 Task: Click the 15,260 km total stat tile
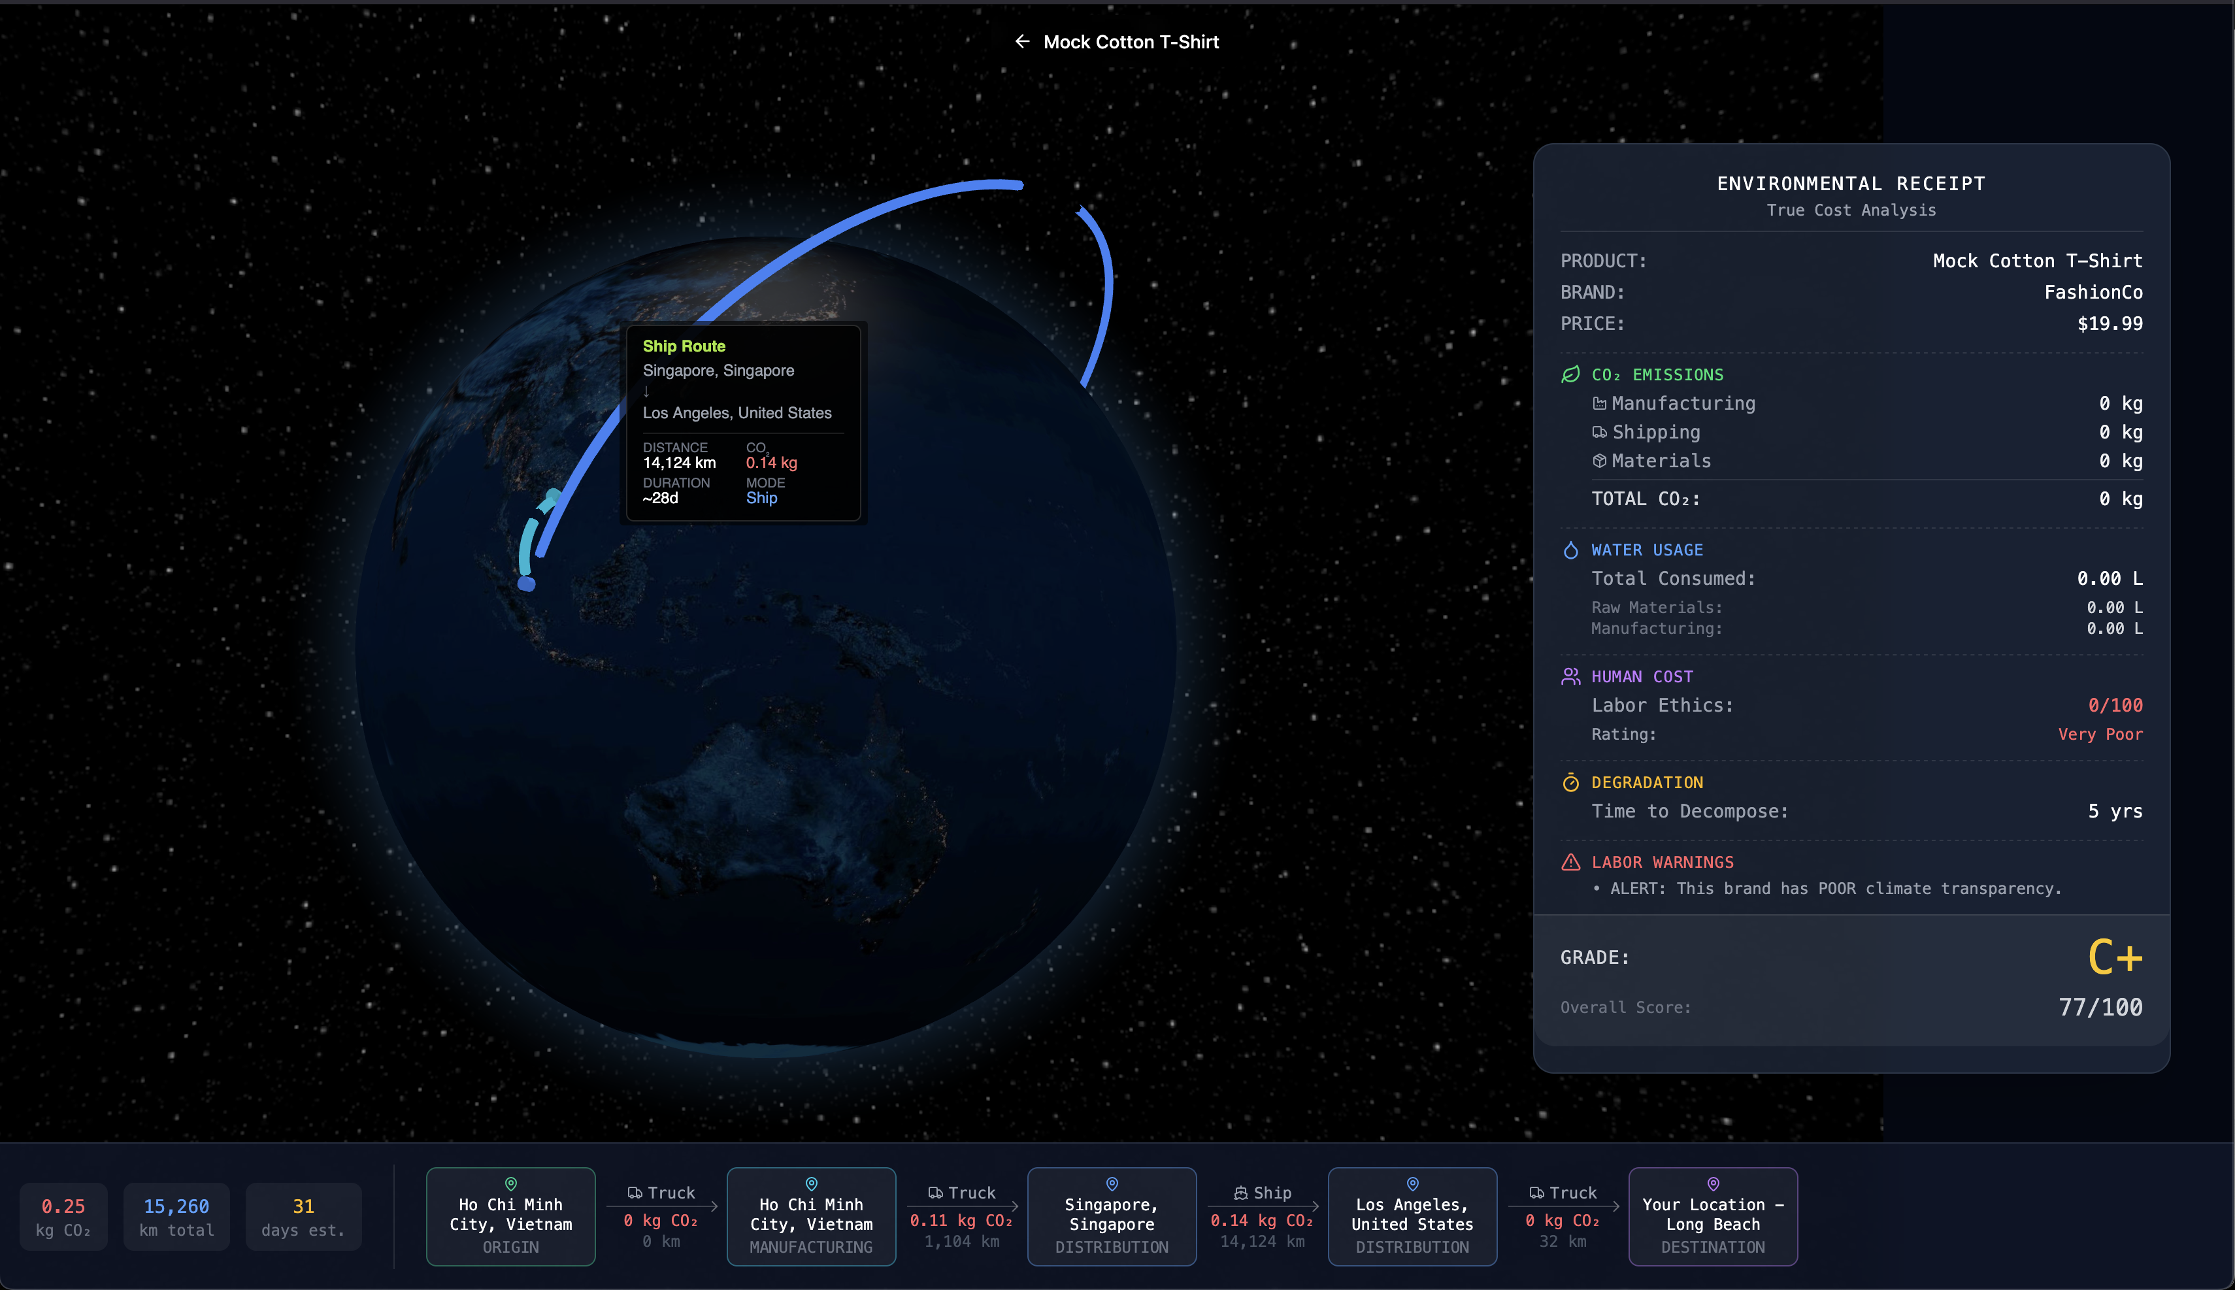coord(176,1216)
